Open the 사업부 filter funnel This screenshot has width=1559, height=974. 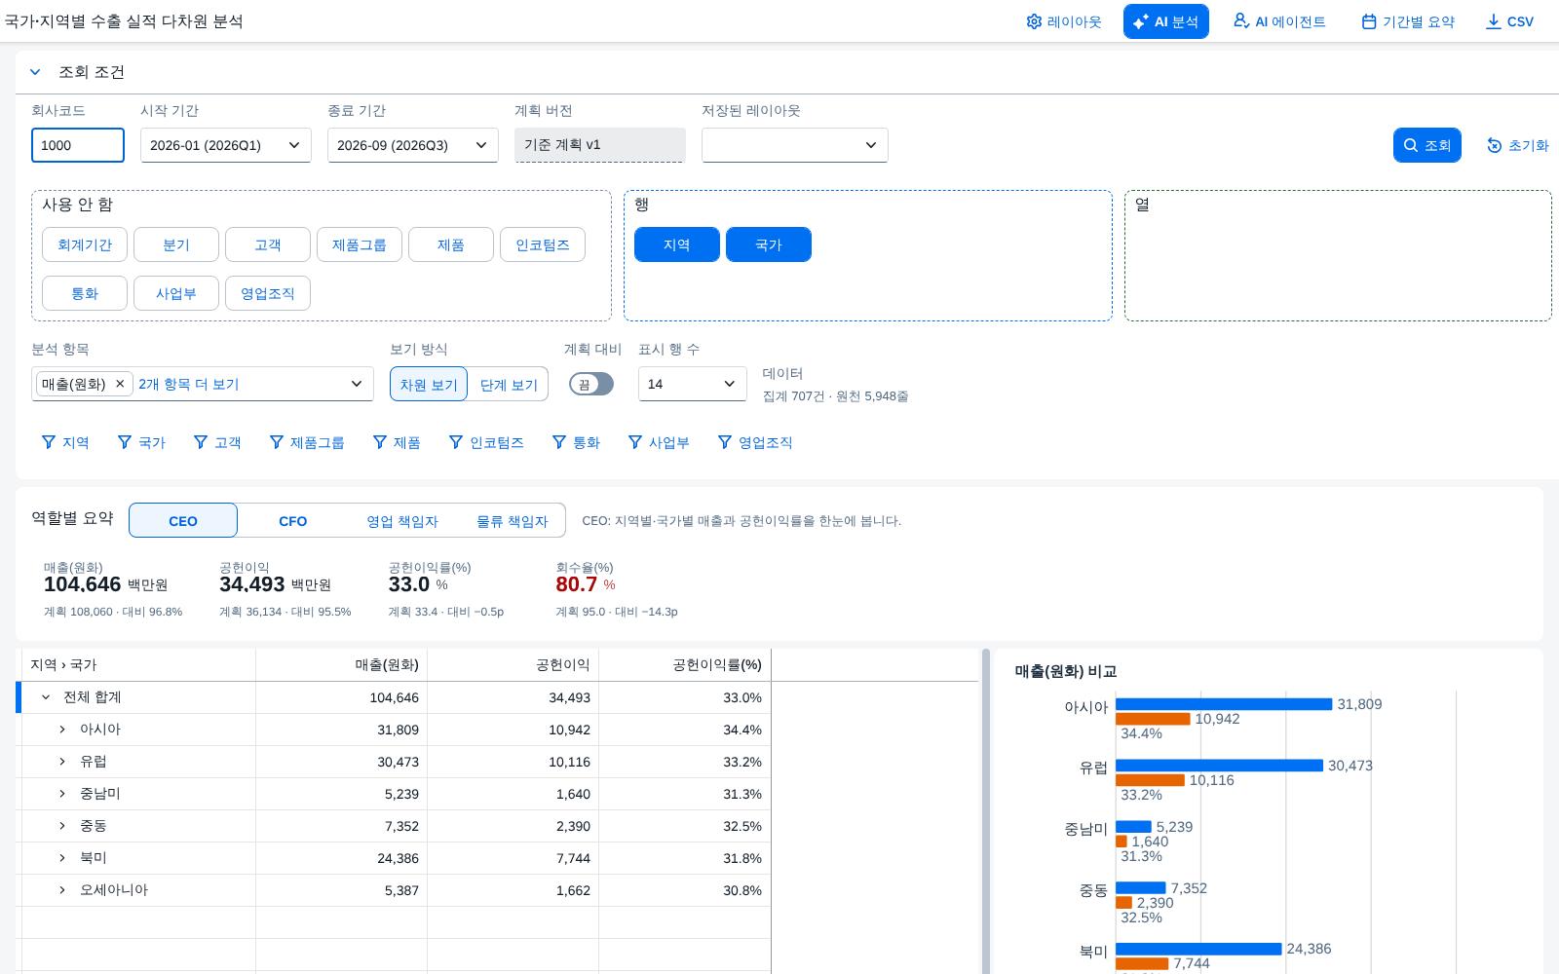(x=659, y=442)
